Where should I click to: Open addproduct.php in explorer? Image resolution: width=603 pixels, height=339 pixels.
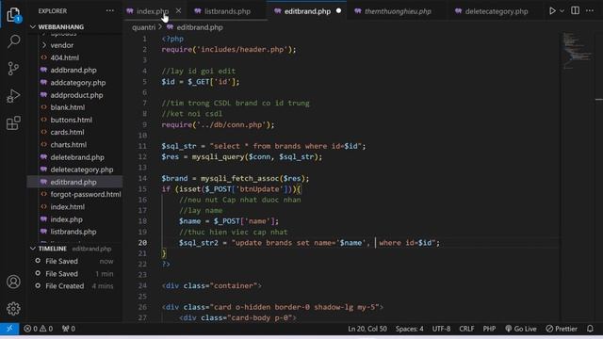coord(76,95)
